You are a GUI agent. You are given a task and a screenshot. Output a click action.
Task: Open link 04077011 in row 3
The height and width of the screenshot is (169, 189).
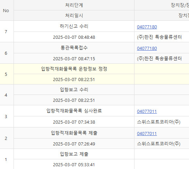pyautogui.click(x=147, y=112)
